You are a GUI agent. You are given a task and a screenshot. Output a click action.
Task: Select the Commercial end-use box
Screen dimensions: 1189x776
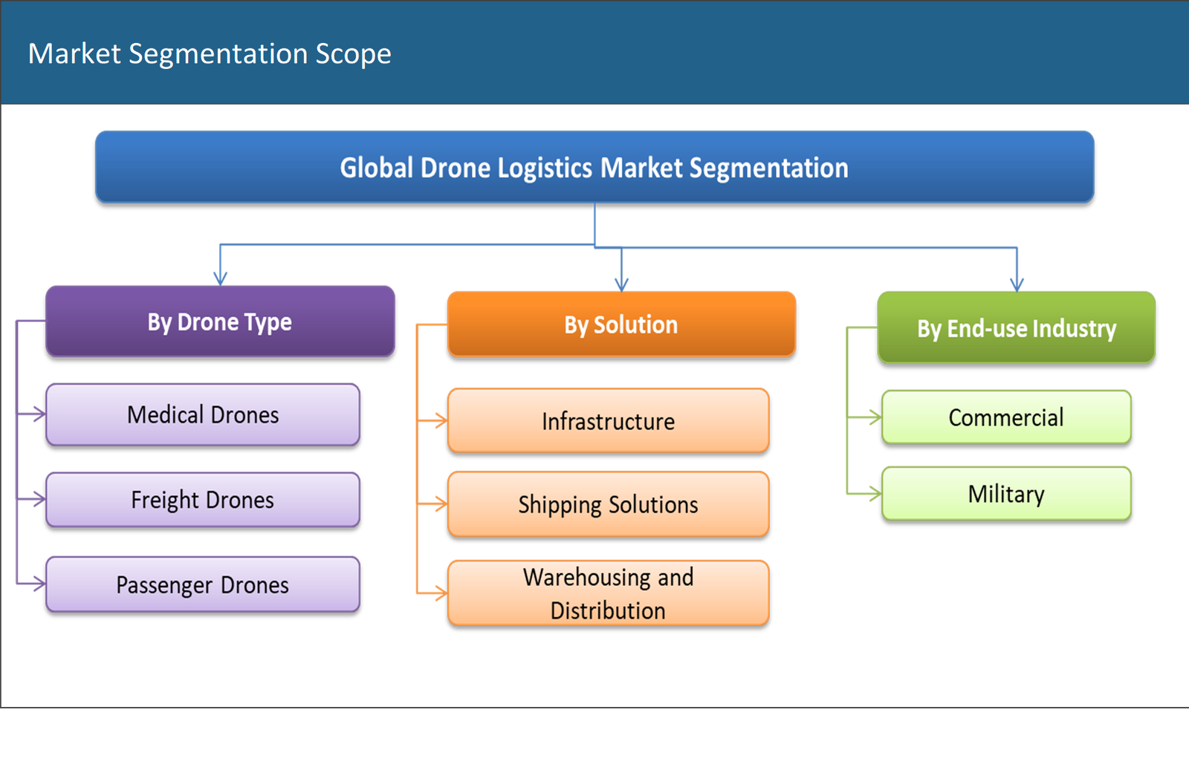coord(1005,417)
